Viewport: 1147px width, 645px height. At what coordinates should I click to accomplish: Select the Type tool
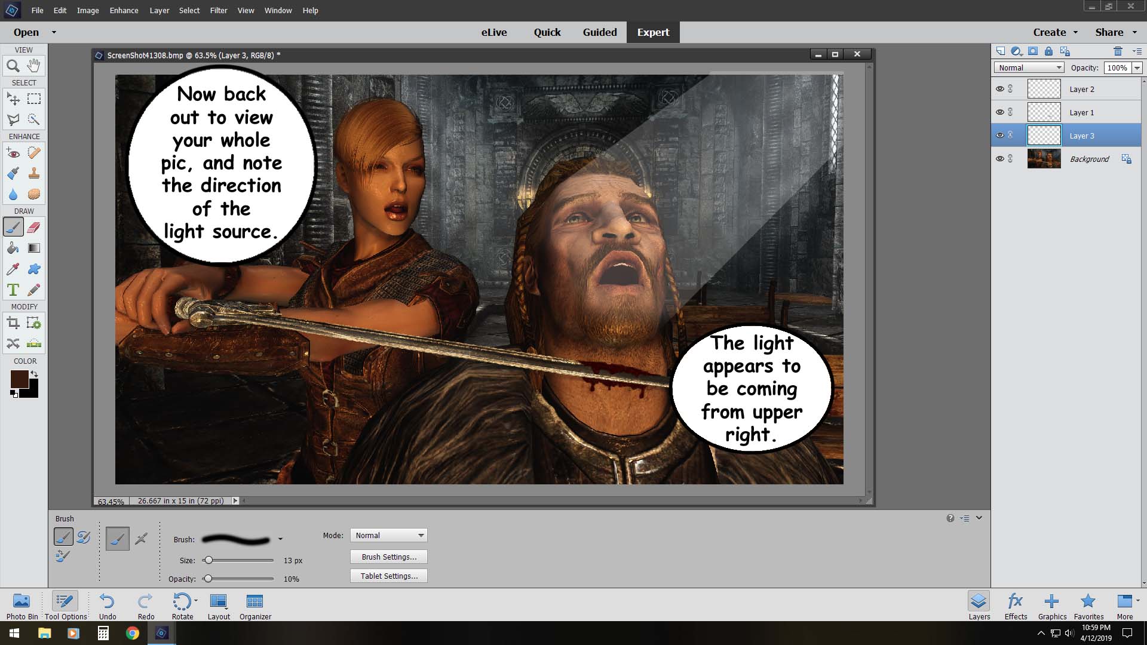tap(13, 290)
